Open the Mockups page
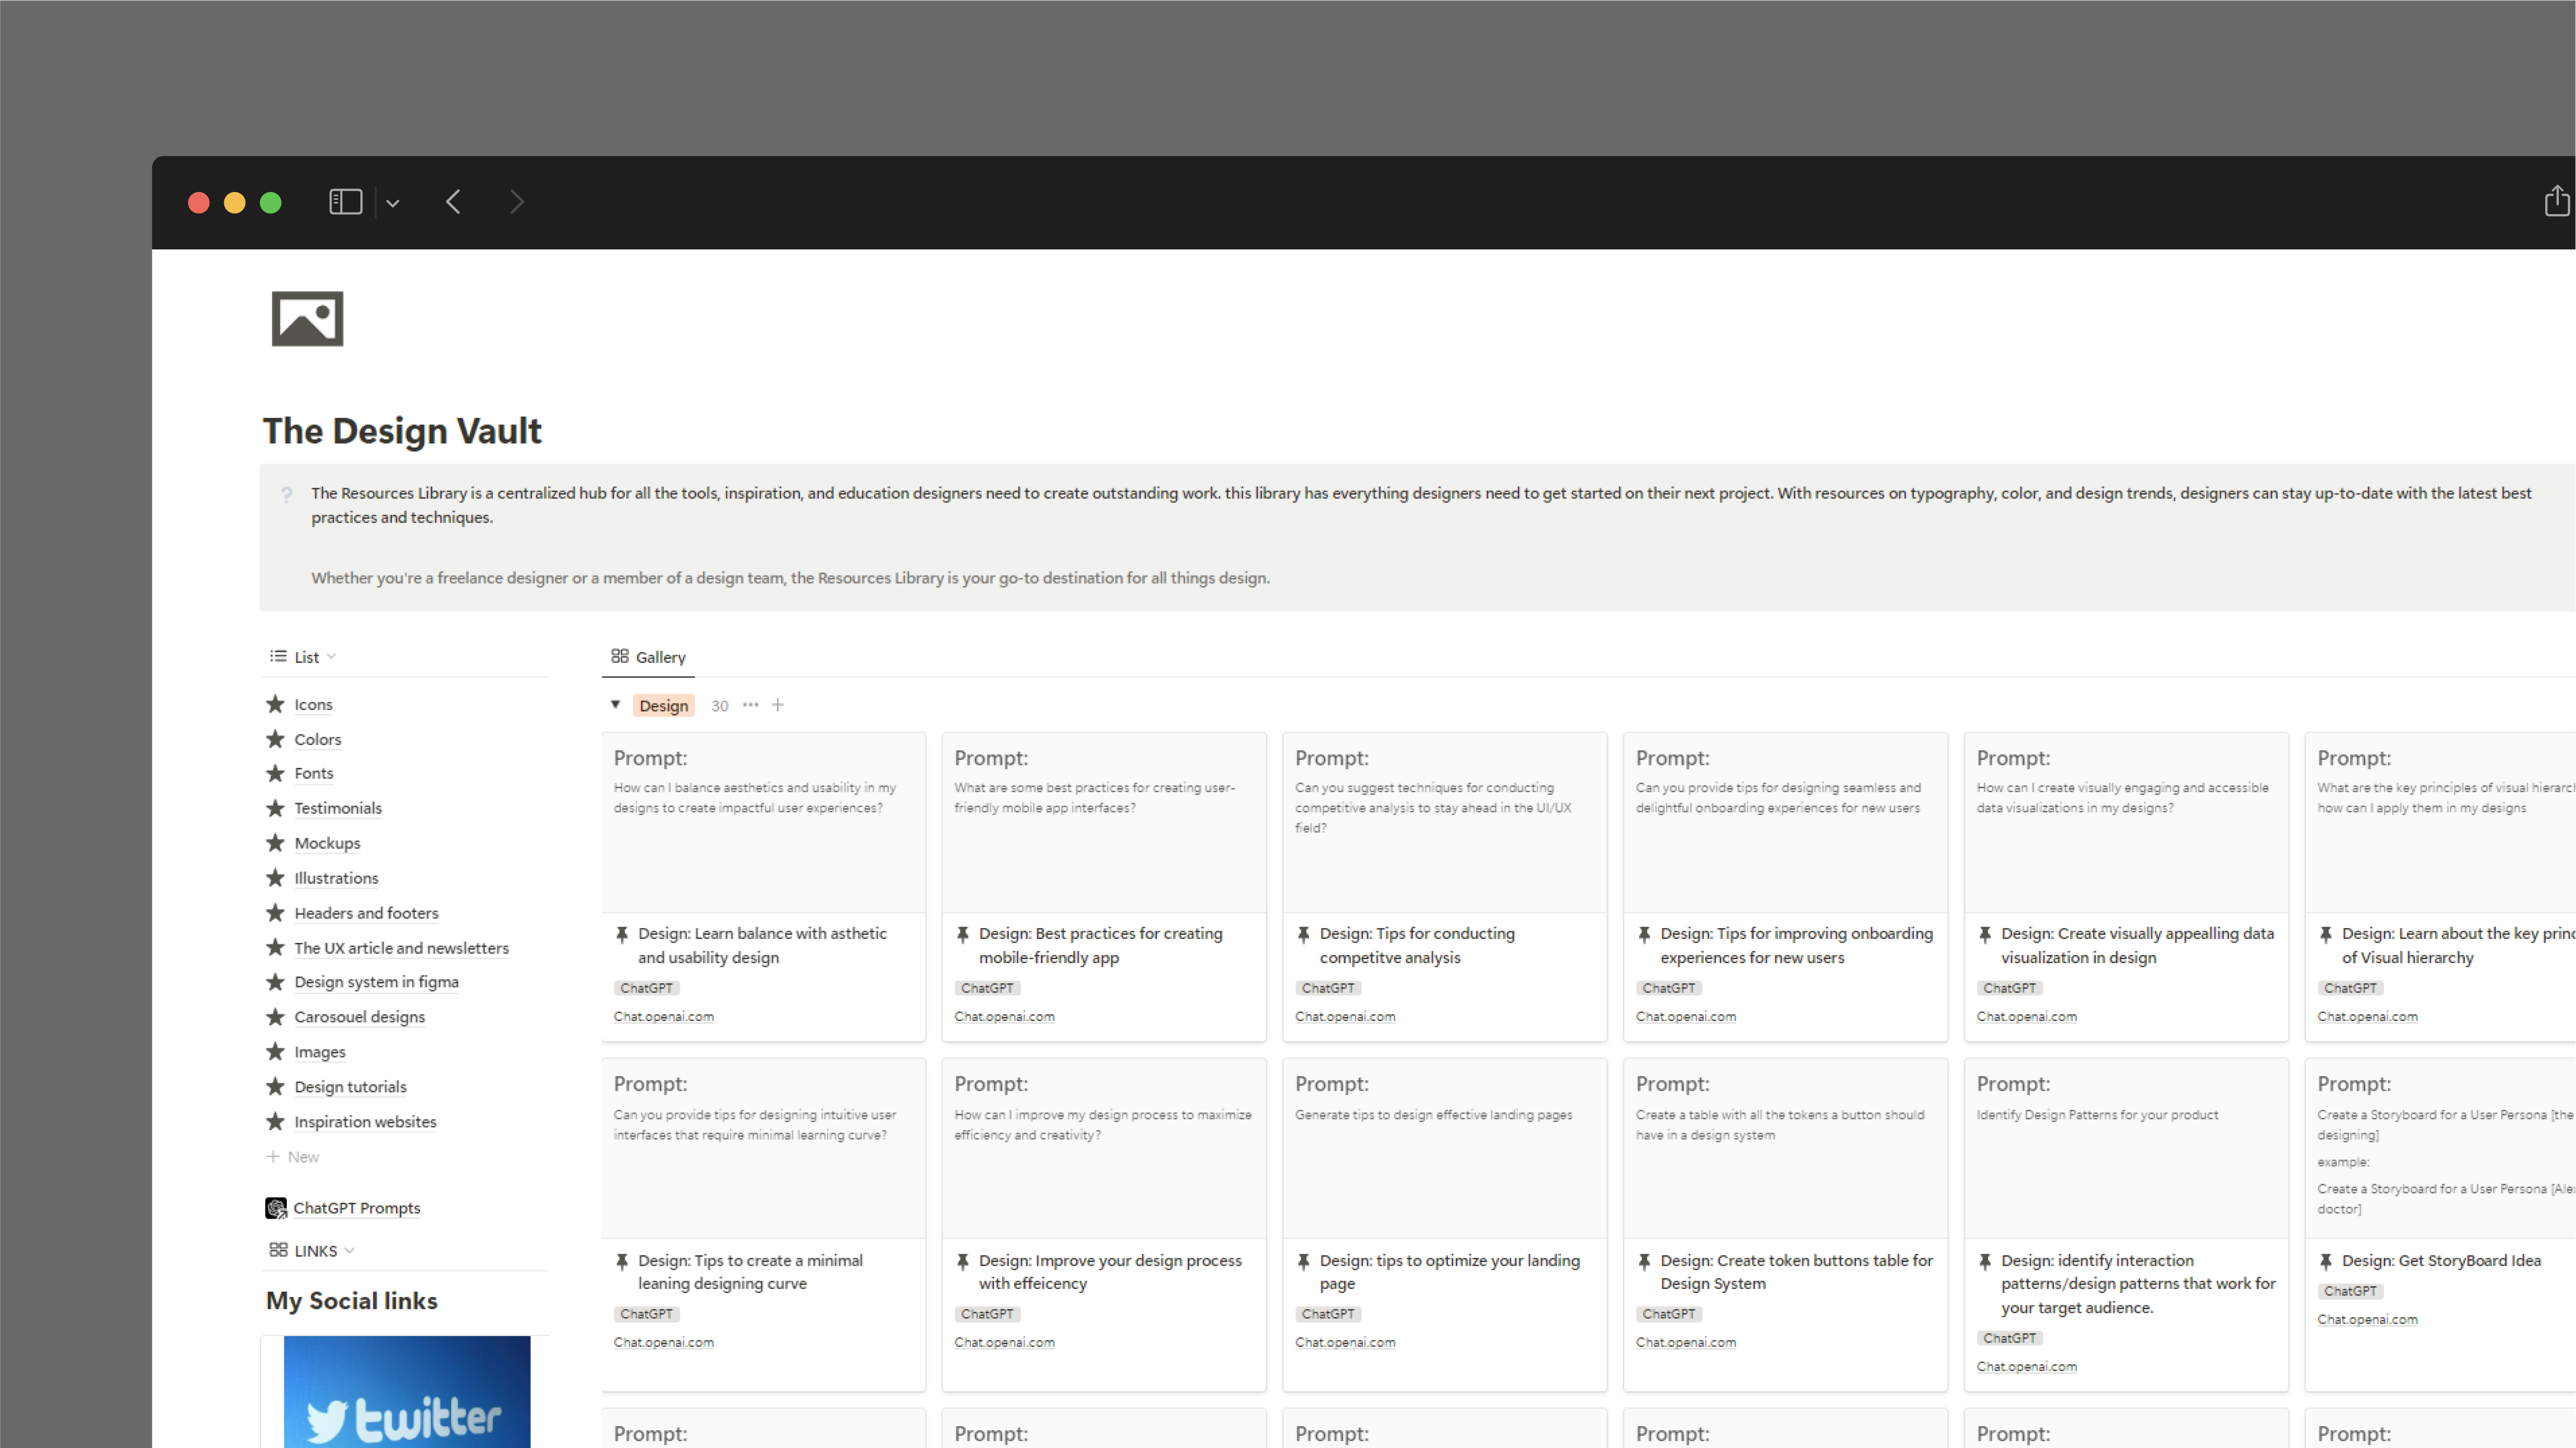 (x=327, y=843)
